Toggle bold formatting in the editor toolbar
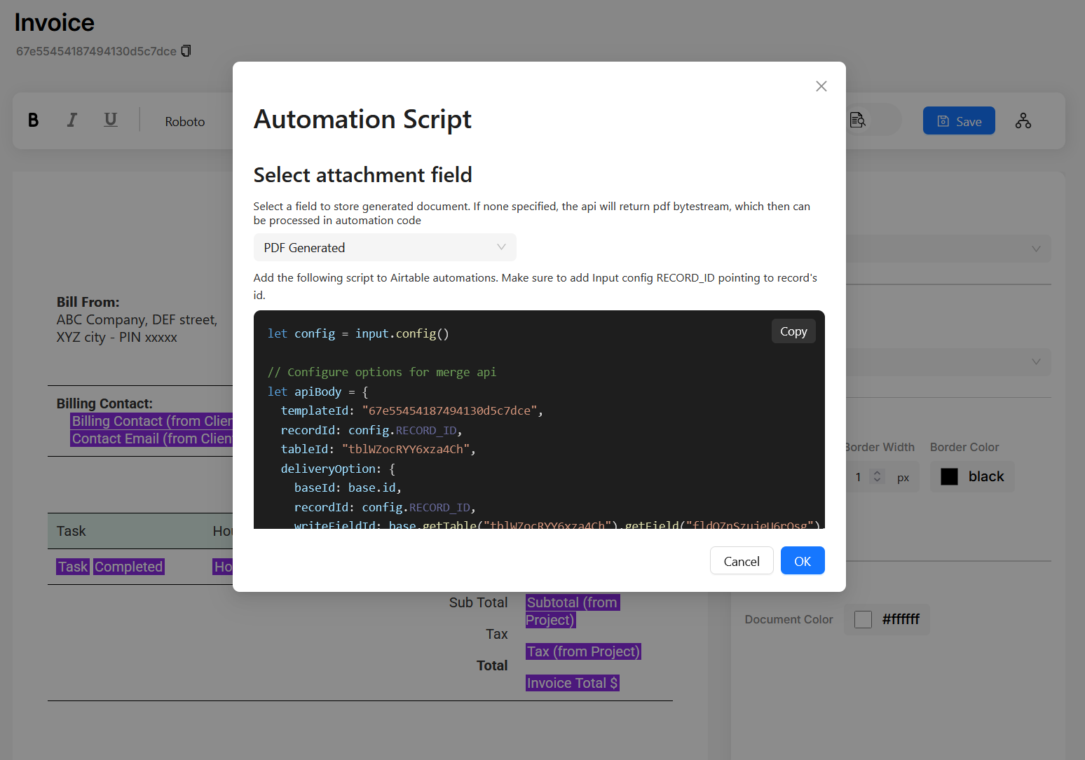The image size is (1085, 760). (33, 120)
